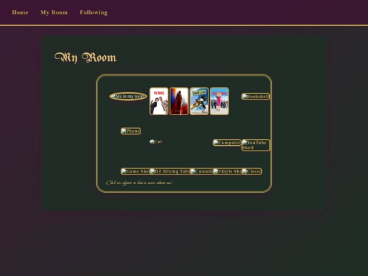Click the 'Me in my room' image
Viewport: 368px width, 276px height.
click(128, 97)
